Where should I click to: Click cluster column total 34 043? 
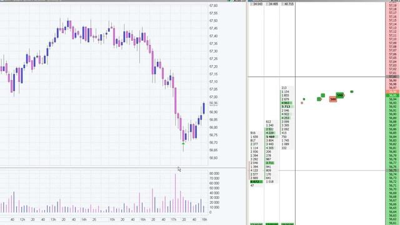(257, 4)
